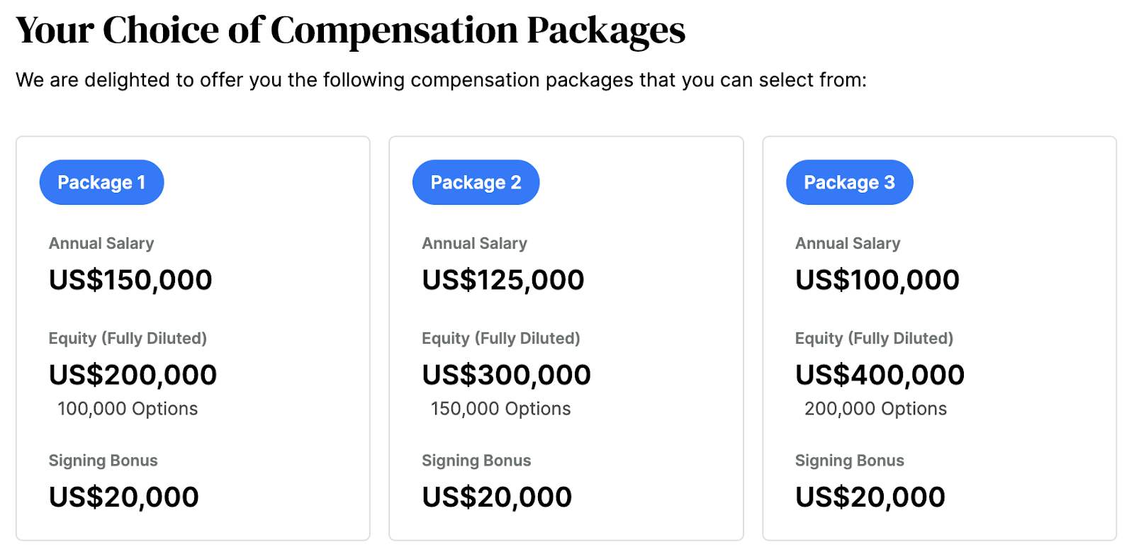The image size is (1134, 552).
Task: Click the US$300,000 equity value
Action: [x=506, y=375]
